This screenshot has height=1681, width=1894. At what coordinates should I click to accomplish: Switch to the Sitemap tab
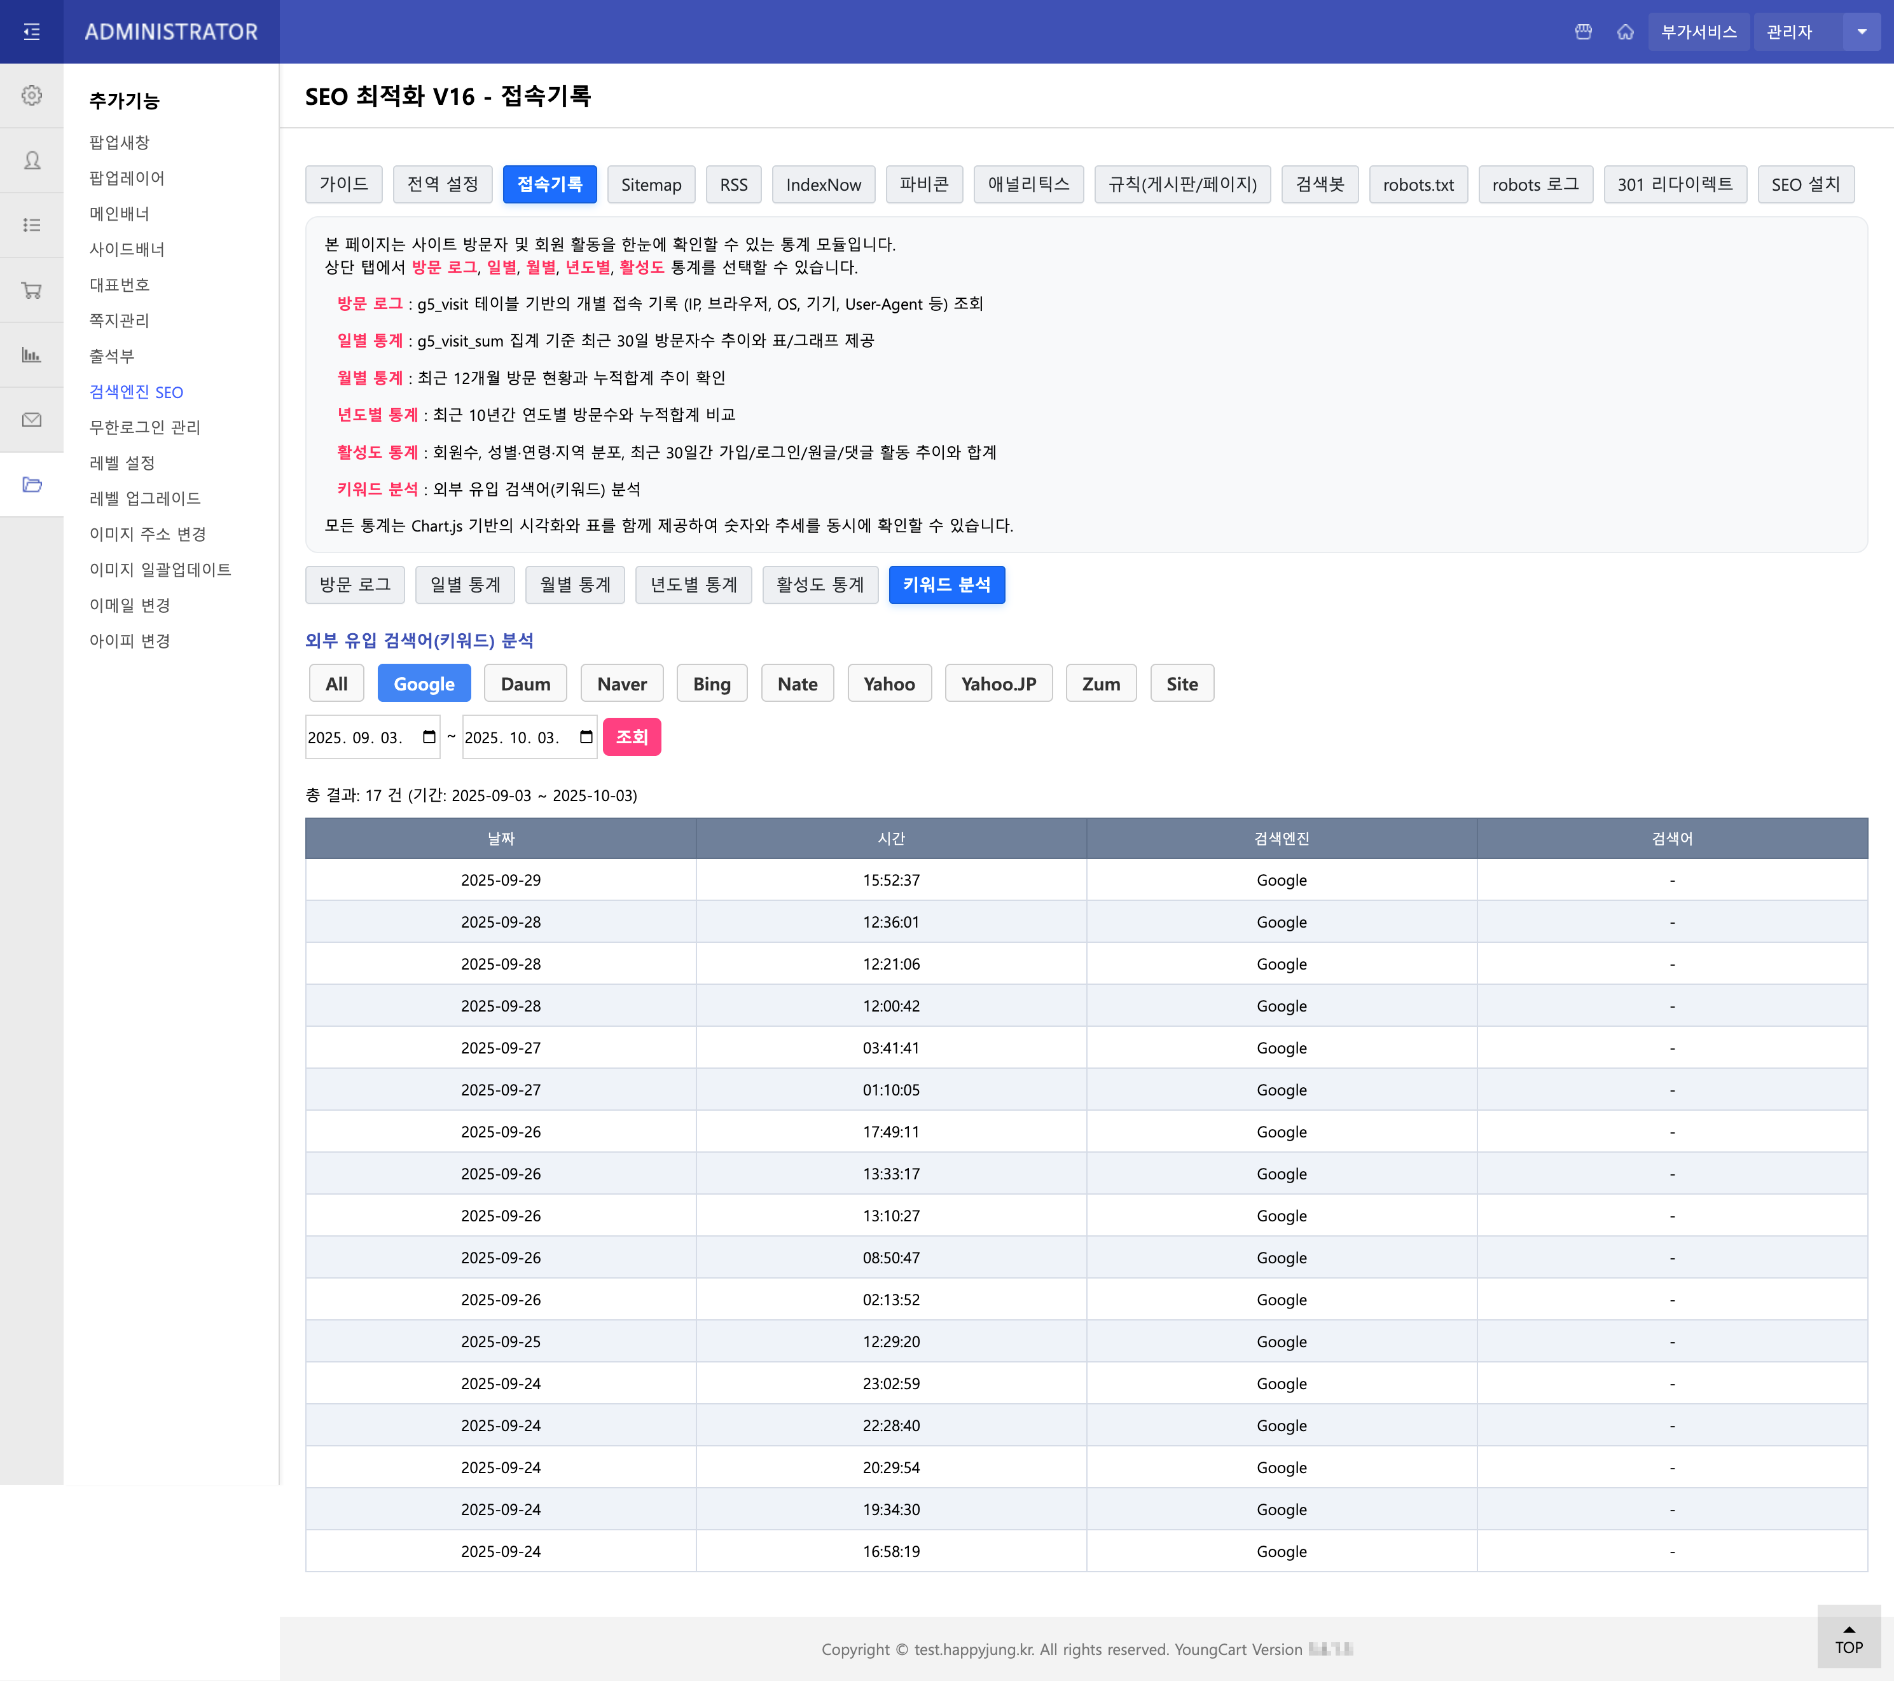coord(651,184)
